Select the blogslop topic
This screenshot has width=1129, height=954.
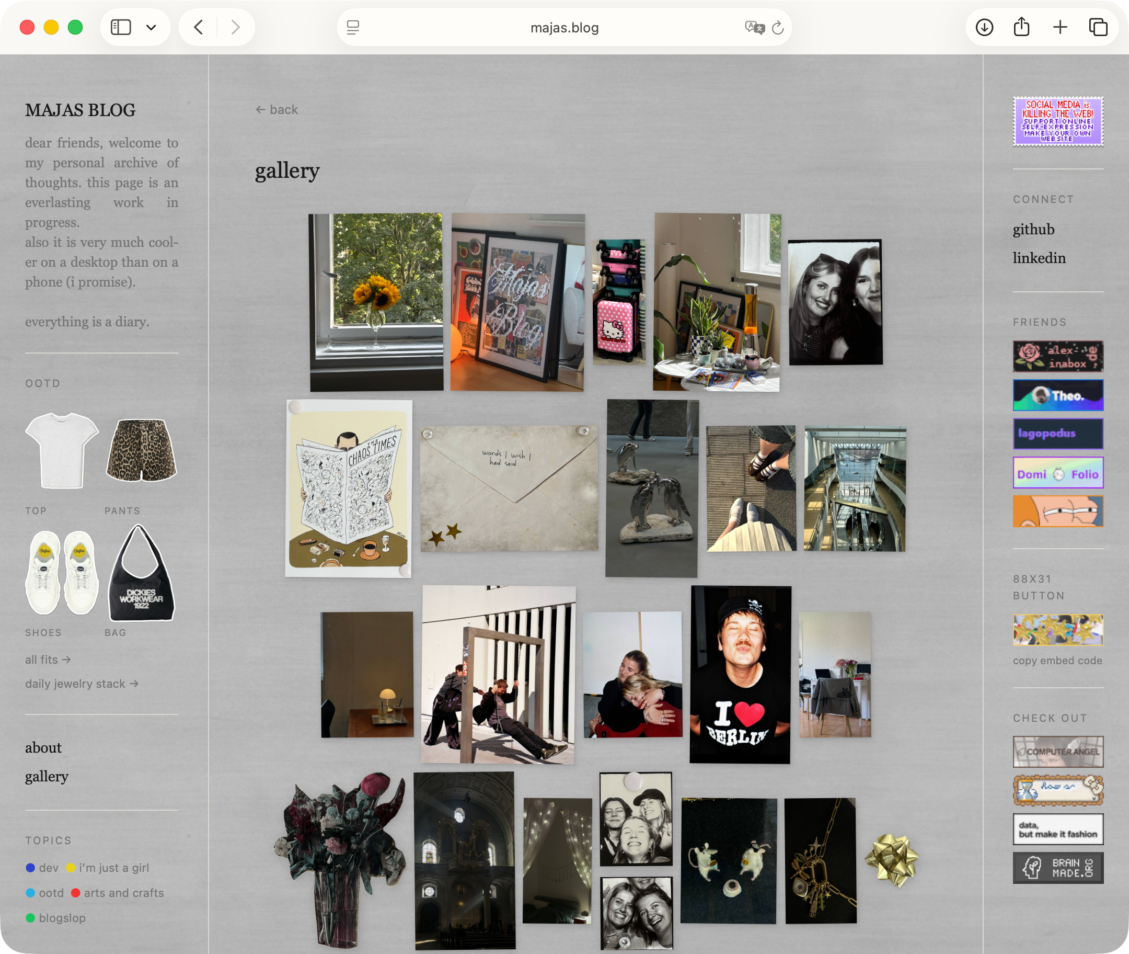click(56, 918)
